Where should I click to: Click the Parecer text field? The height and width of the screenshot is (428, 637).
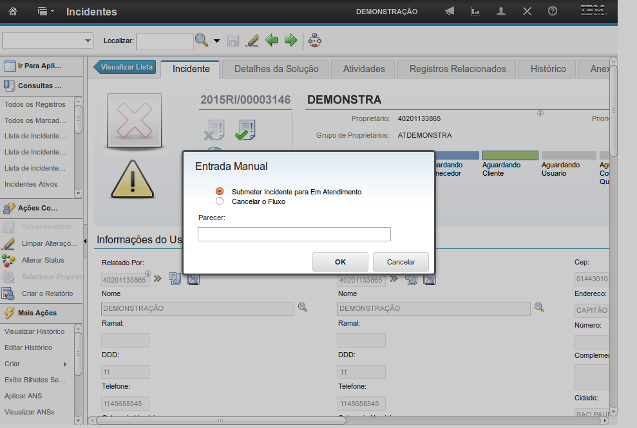pos(294,234)
